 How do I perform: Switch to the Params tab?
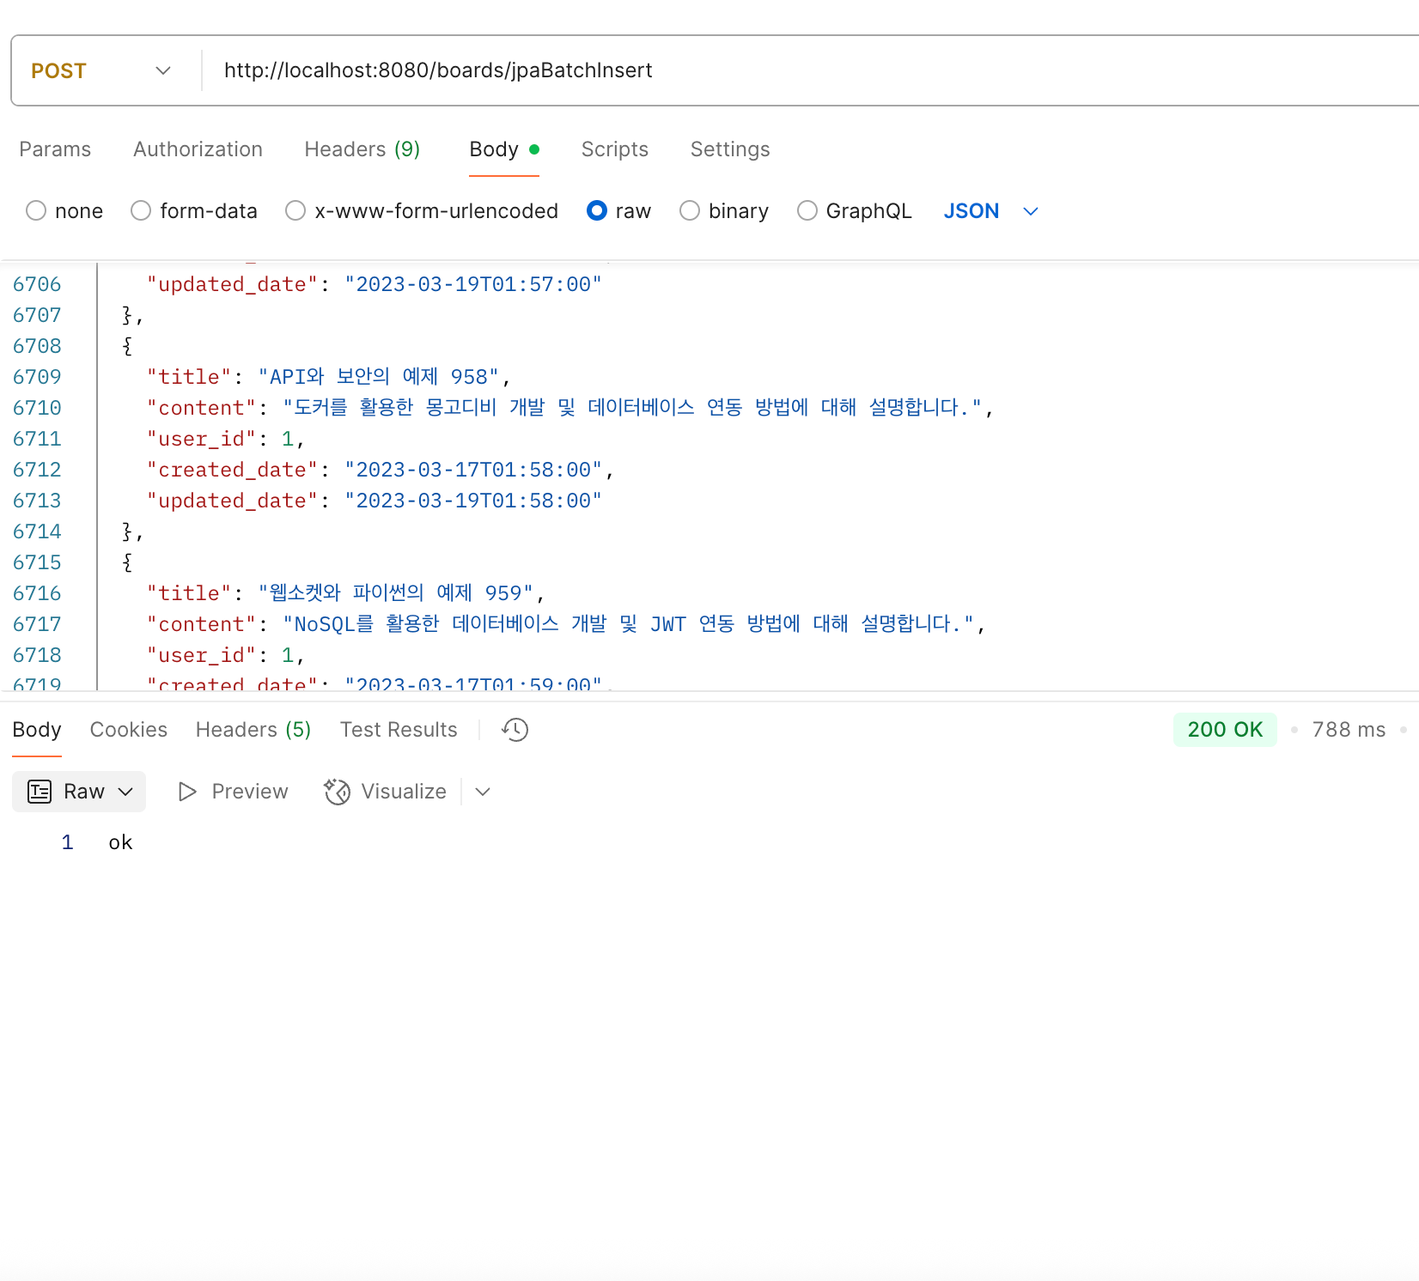click(55, 149)
